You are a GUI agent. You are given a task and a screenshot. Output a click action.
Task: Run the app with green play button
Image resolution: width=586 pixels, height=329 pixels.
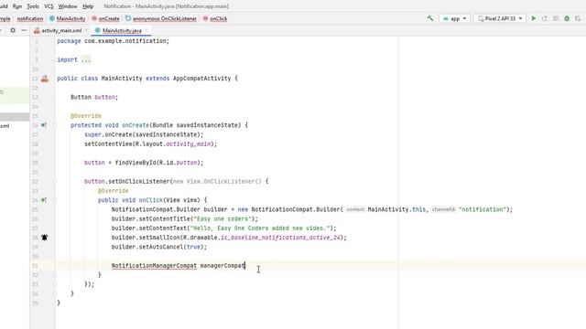pos(534,18)
